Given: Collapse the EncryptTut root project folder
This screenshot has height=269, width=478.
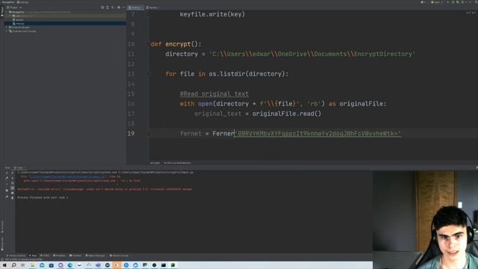Looking at the screenshot, I should [7, 12].
